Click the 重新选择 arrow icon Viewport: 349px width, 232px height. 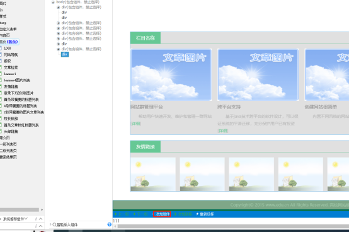tap(197, 214)
